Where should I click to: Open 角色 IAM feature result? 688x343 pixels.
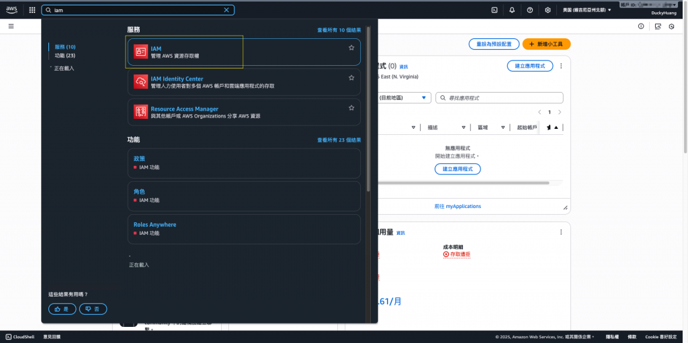(244, 196)
